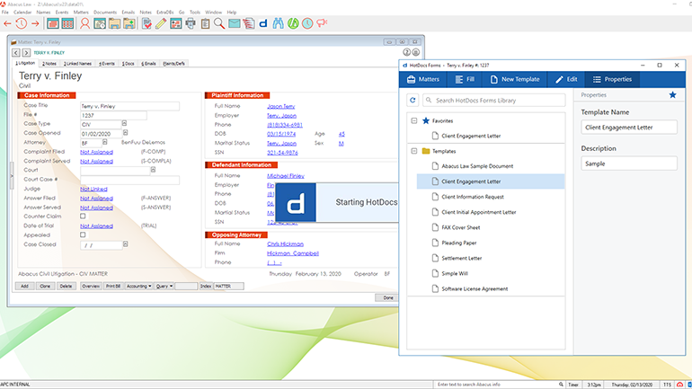692x389 pixels.
Task: Open the ExtraDBs menu
Action: click(165, 13)
